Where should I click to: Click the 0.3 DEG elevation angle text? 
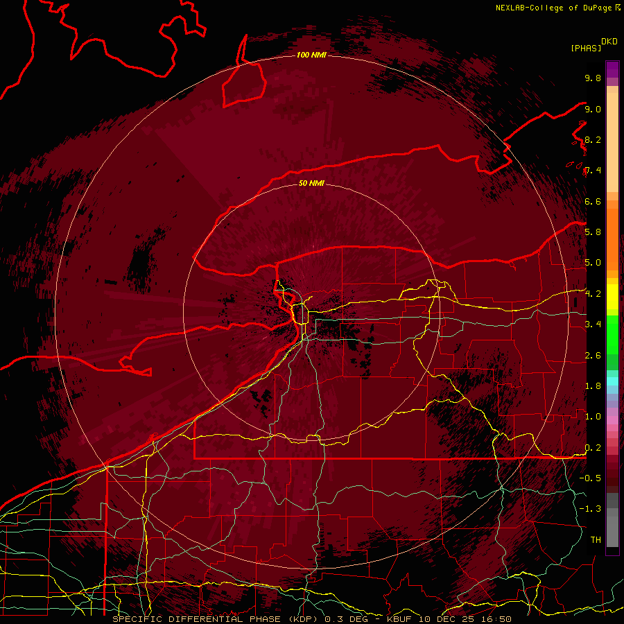pyautogui.click(x=345, y=619)
